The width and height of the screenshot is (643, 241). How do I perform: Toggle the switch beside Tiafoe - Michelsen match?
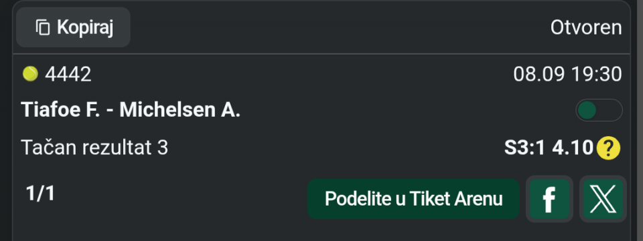pos(599,110)
